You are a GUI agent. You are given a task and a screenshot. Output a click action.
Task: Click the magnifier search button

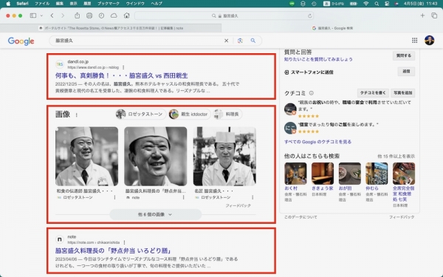pyautogui.click(x=253, y=41)
